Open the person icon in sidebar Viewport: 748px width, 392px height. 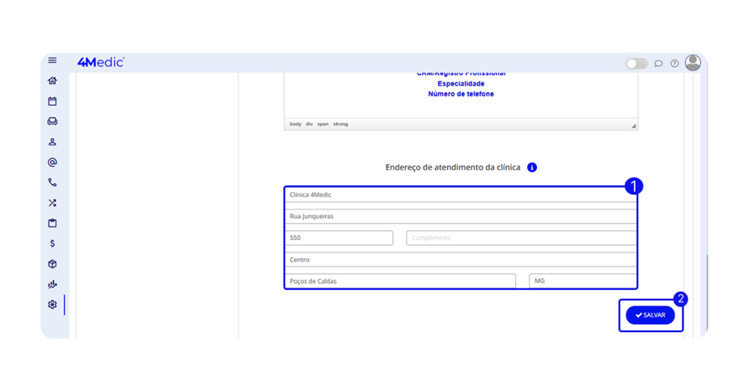[x=52, y=142]
